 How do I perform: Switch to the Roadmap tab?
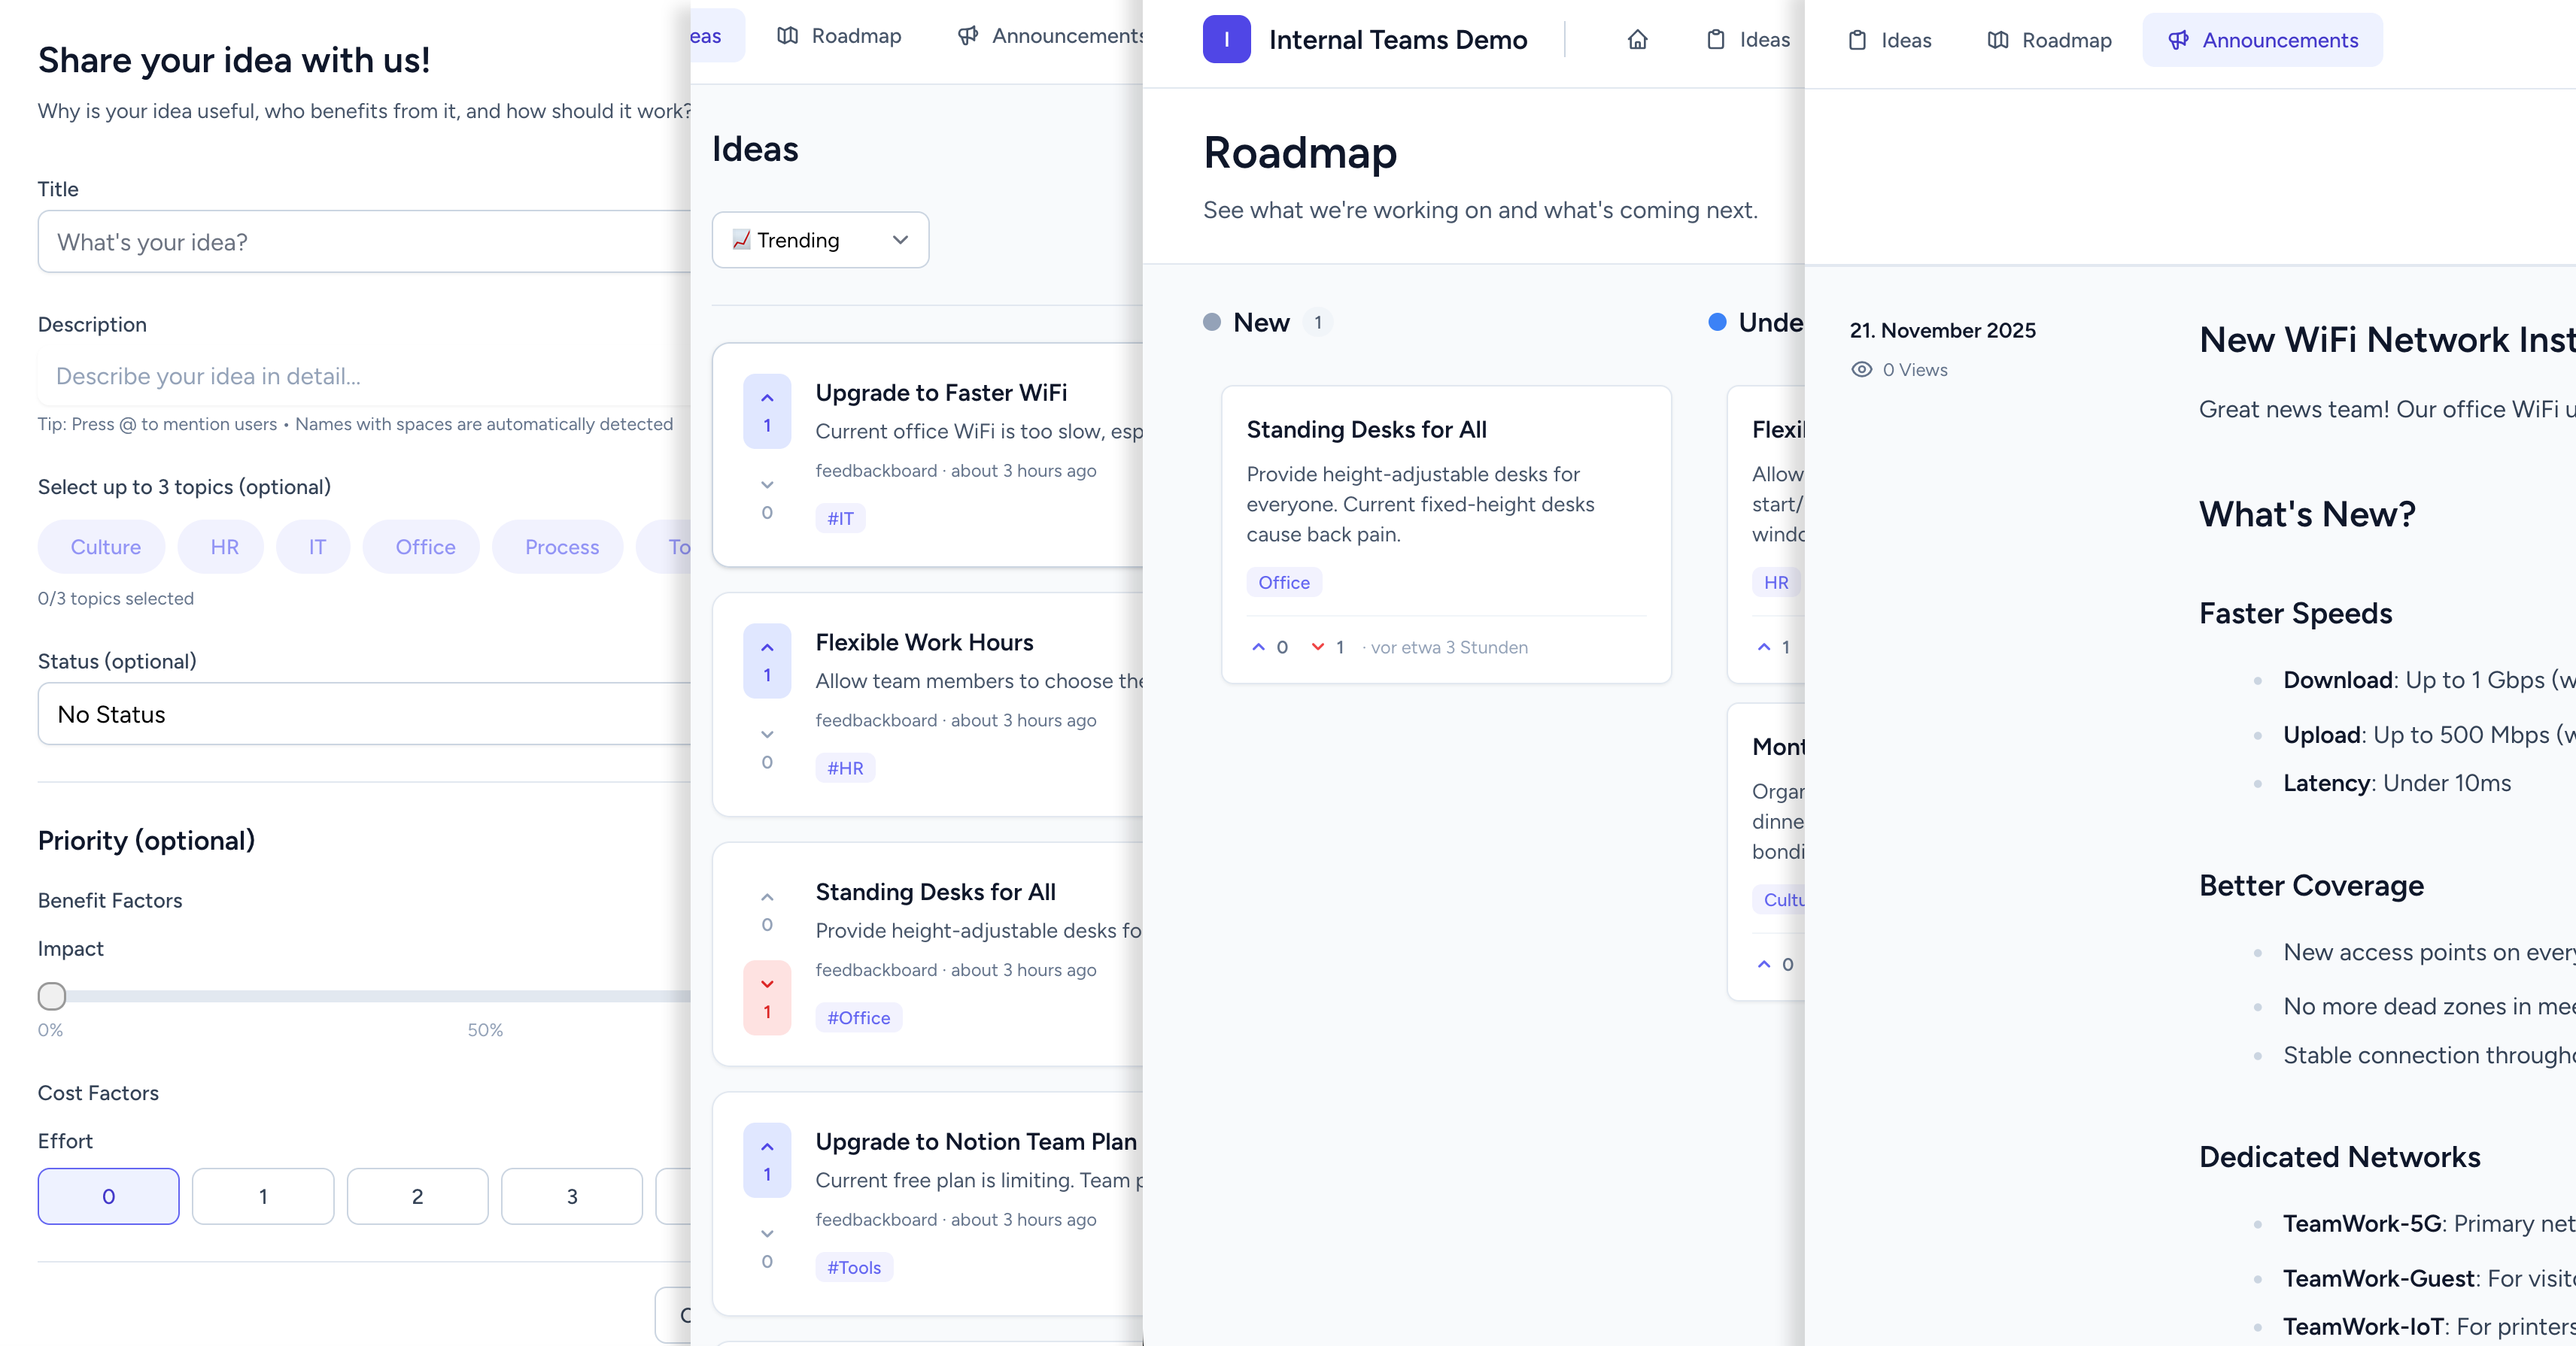[x=2049, y=40]
